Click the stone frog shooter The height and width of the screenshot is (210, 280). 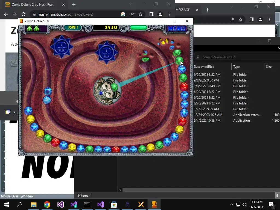107,91
